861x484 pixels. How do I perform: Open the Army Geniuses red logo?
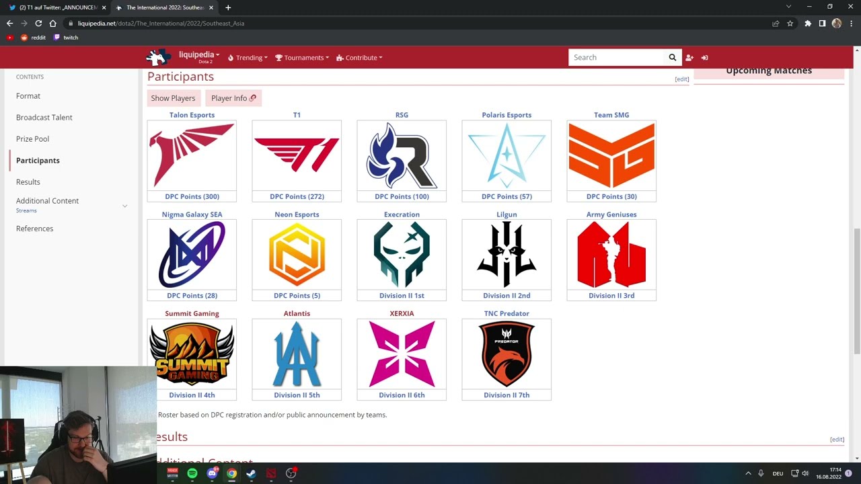pos(611,255)
